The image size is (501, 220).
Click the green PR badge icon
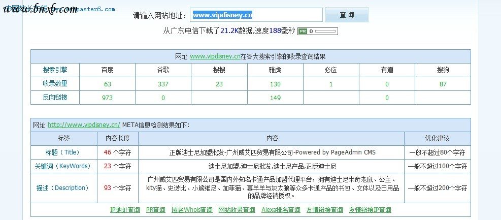302,31
